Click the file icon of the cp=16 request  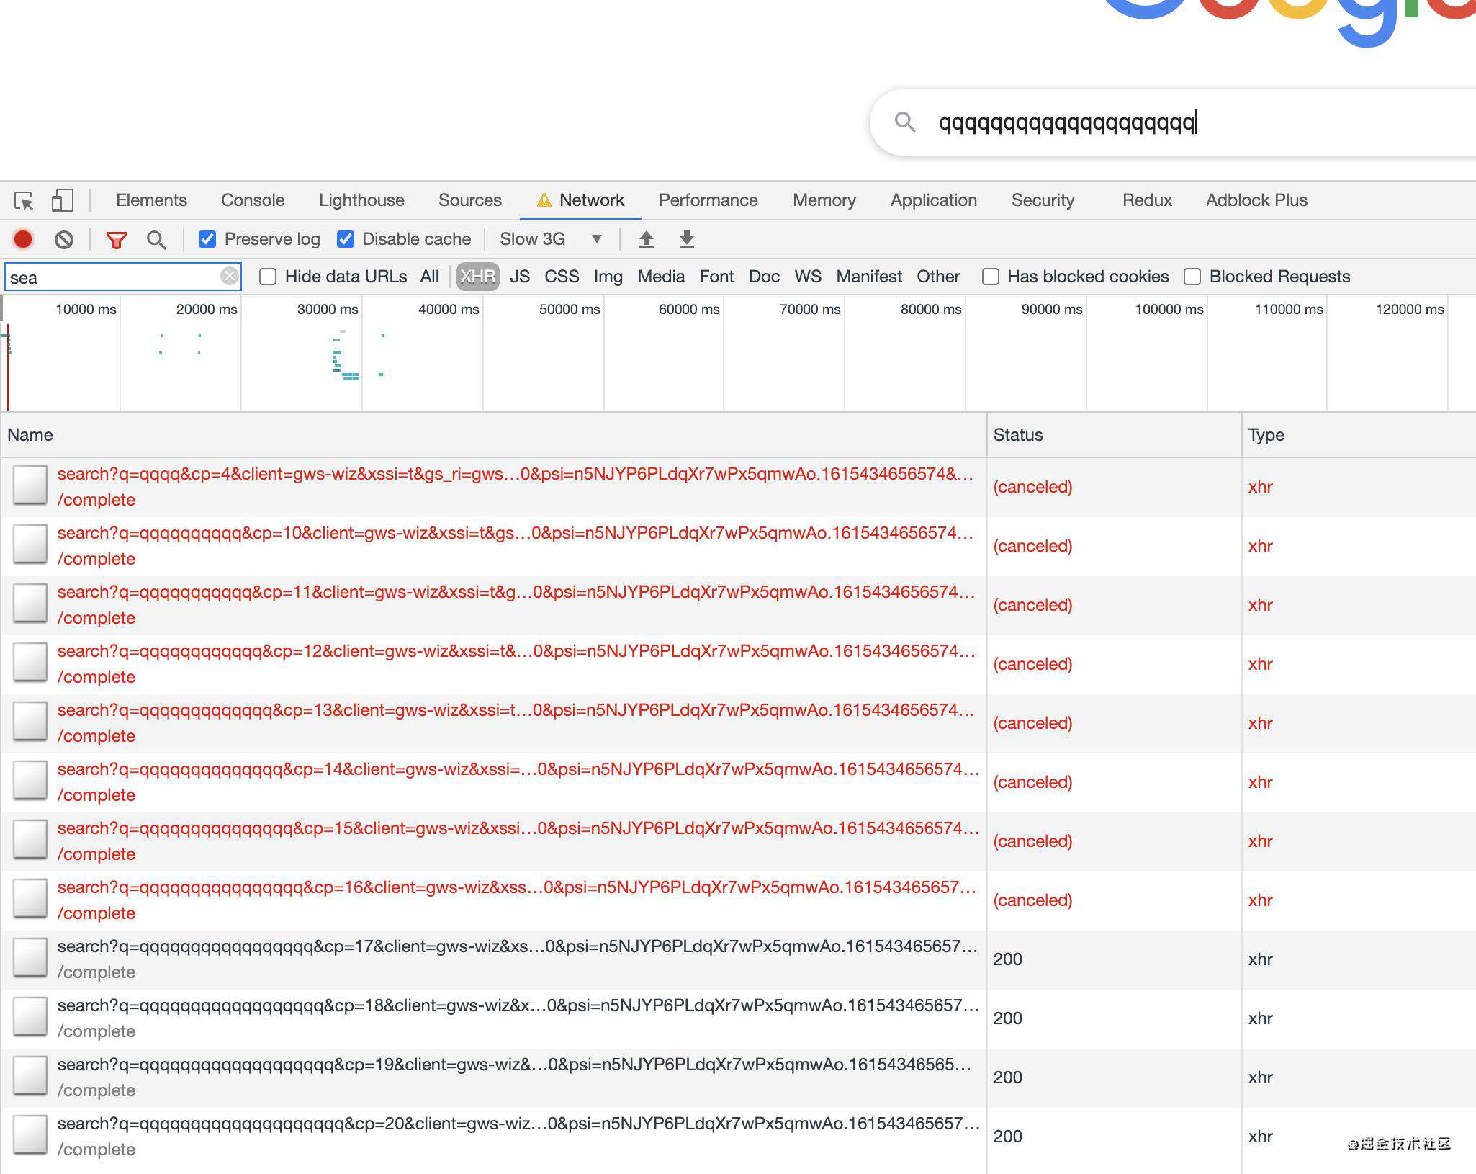(x=30, y=899)
